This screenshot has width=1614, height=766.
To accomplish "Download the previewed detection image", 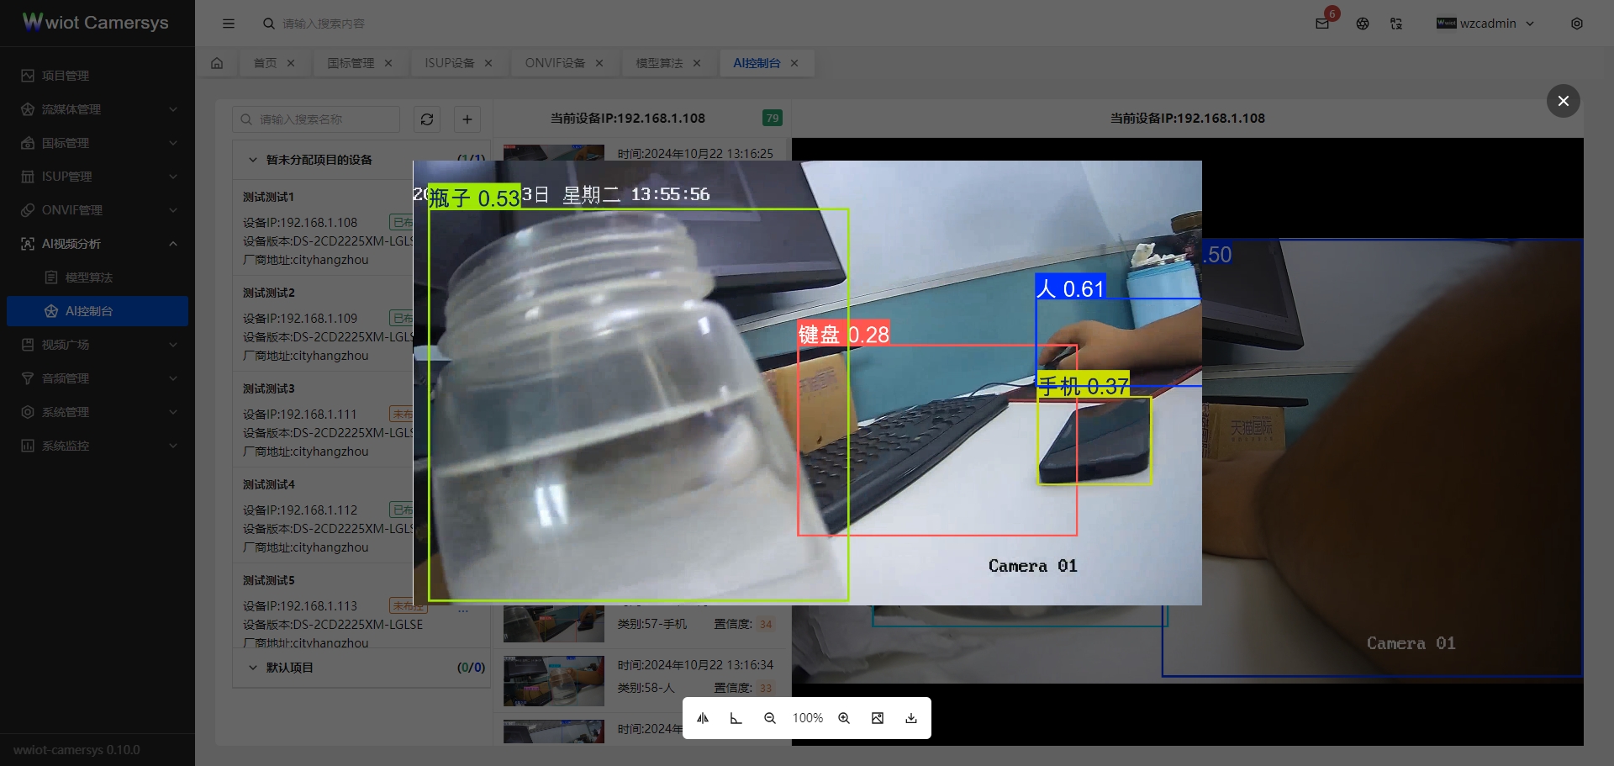I will [x=911, y=718].
